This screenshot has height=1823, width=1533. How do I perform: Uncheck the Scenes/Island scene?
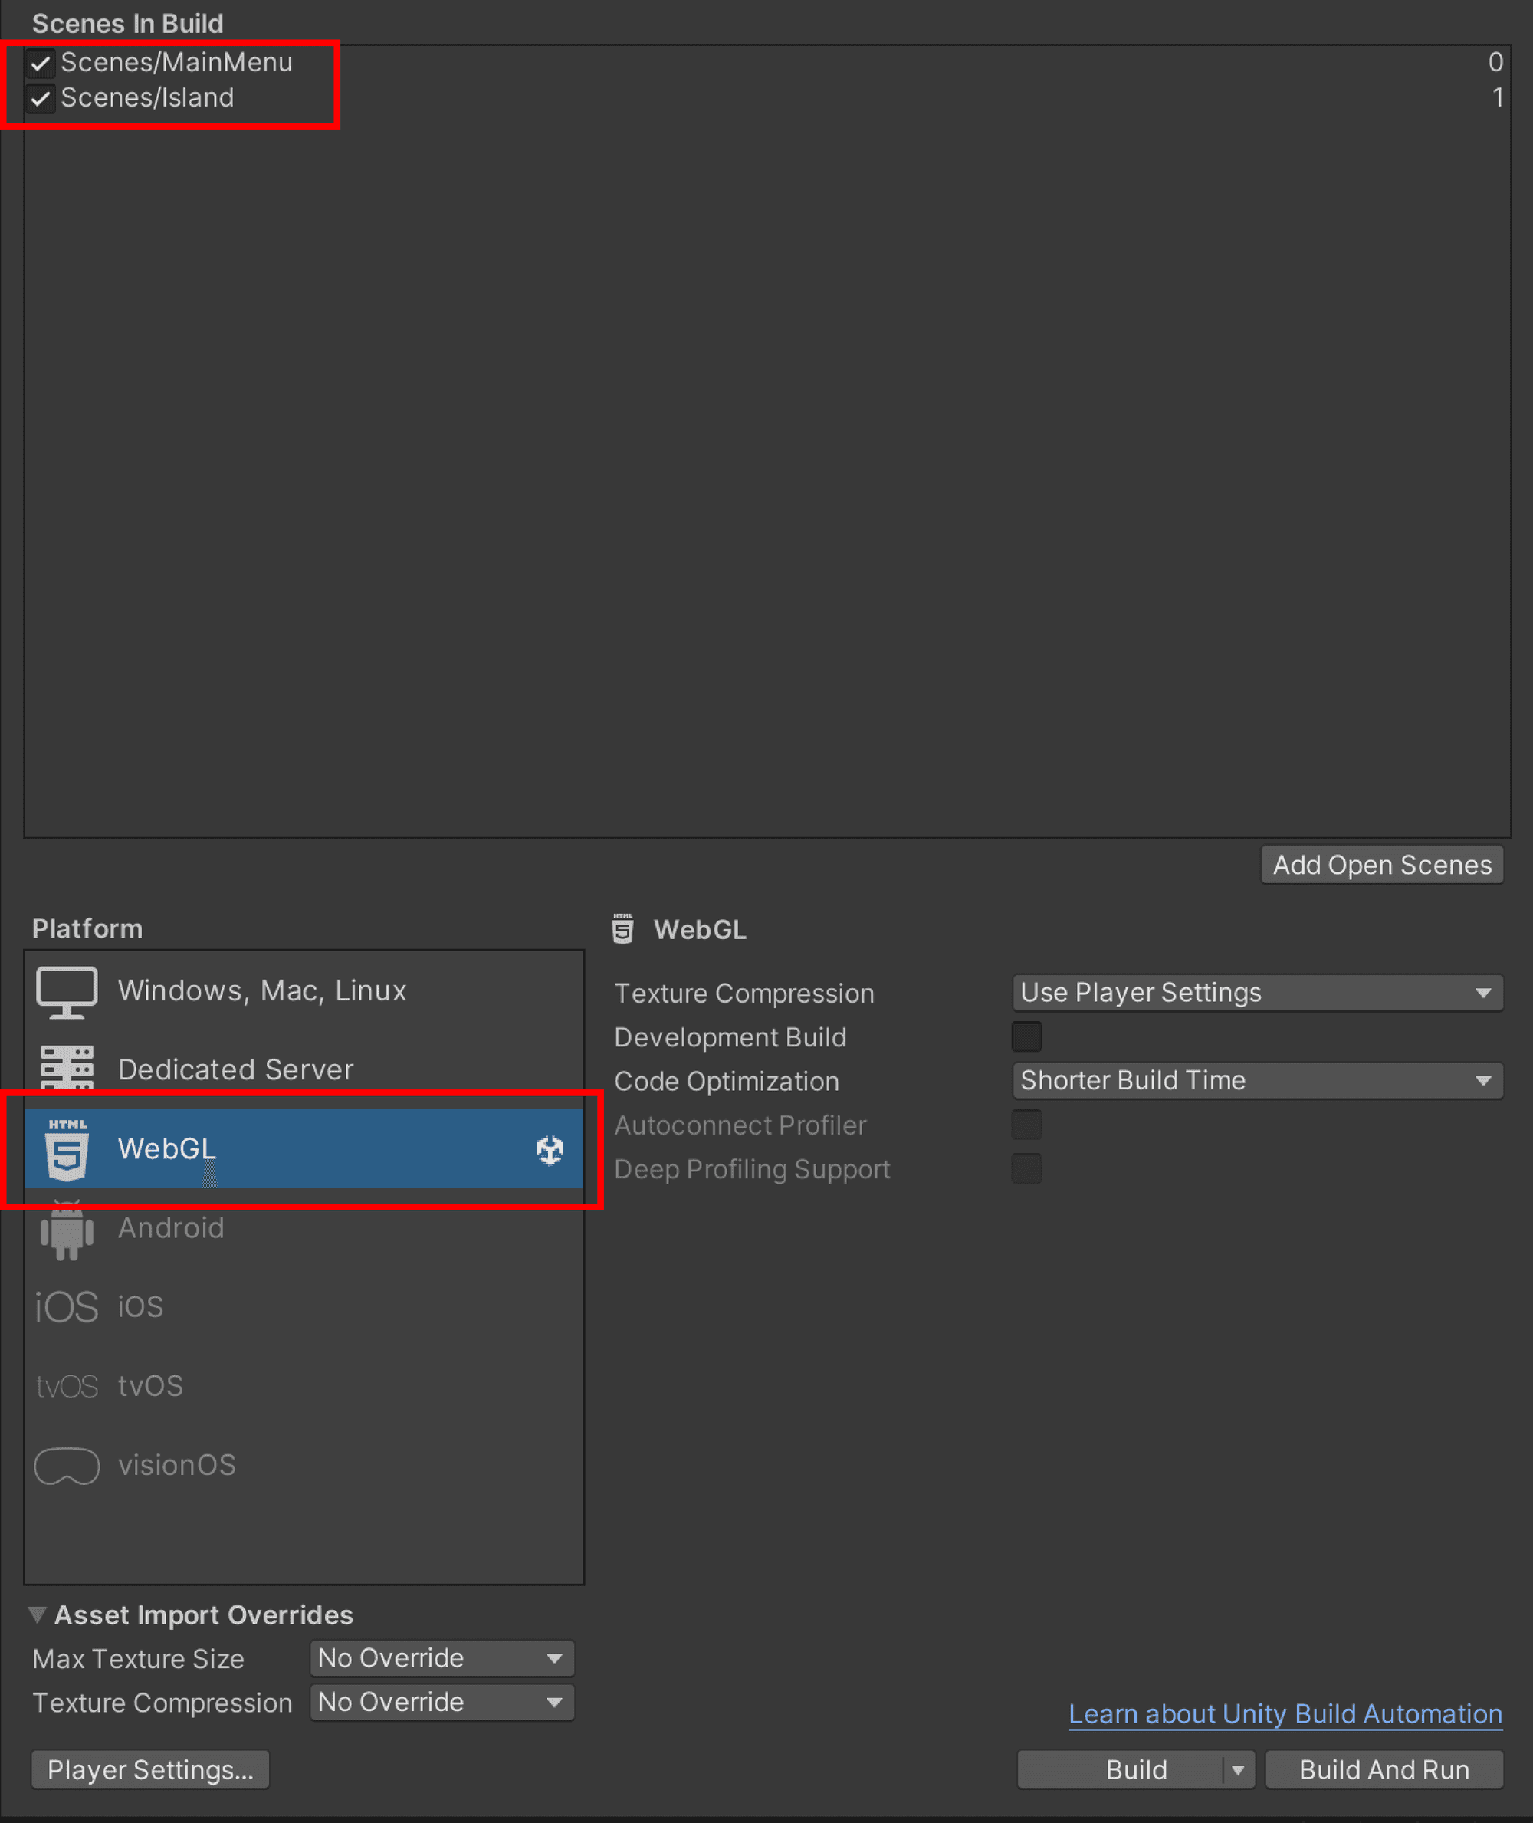point(40,97)
